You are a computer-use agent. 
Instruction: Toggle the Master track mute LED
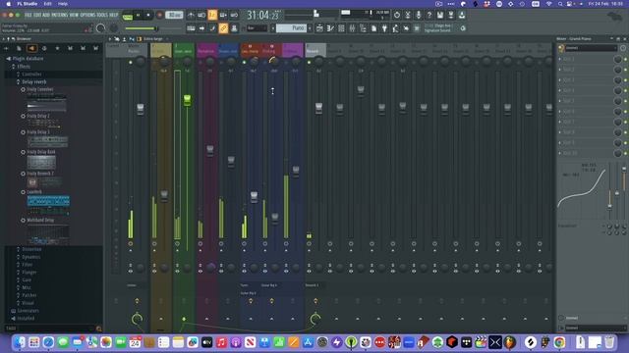[x=131, y=63]
